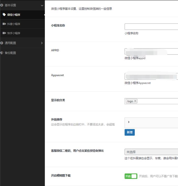Click the 新增 button
This screenshot has width=178, height=186.
pyautogui.click(x=130, y=132)
